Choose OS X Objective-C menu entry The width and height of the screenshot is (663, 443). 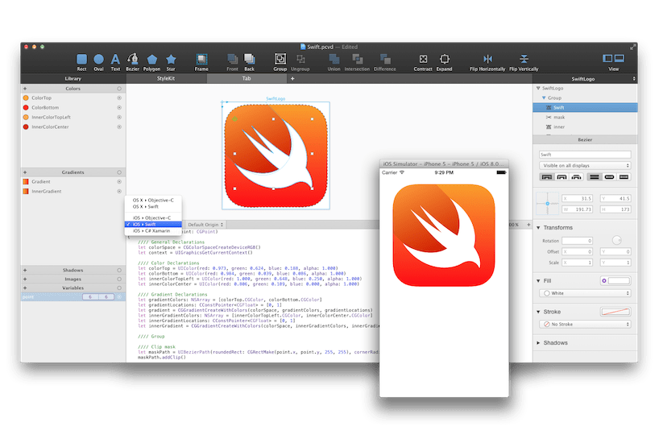(153, 200)
